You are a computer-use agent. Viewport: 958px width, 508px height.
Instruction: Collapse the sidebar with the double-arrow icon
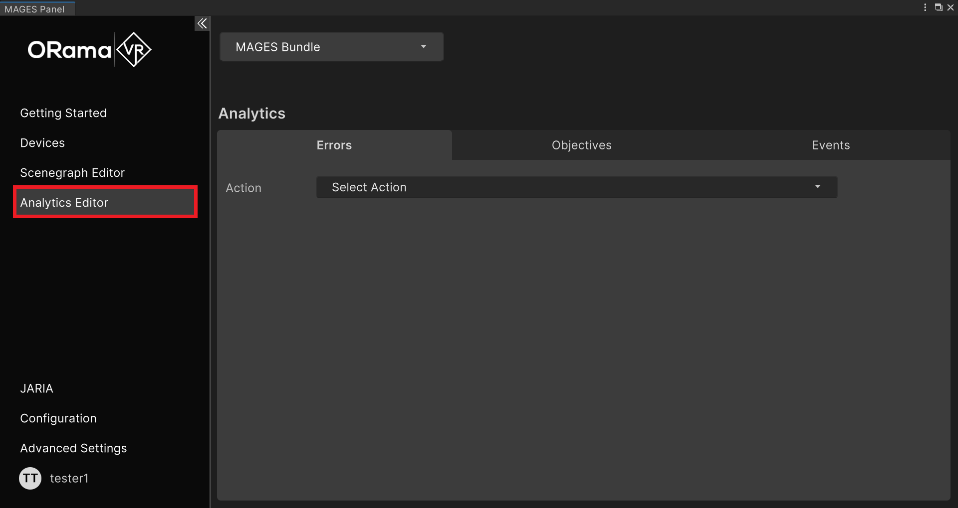click(x=202, y=23)
